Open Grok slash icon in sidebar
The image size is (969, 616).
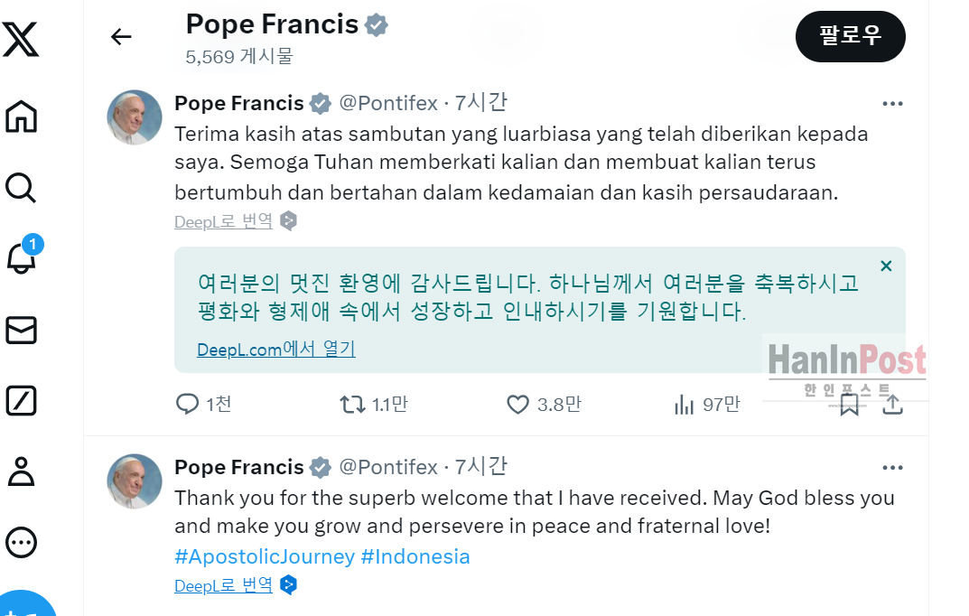click(x=21, y=400)
